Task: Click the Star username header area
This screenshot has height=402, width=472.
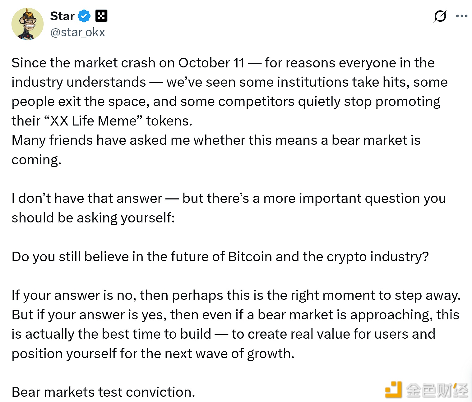Action: coord(62,16)
